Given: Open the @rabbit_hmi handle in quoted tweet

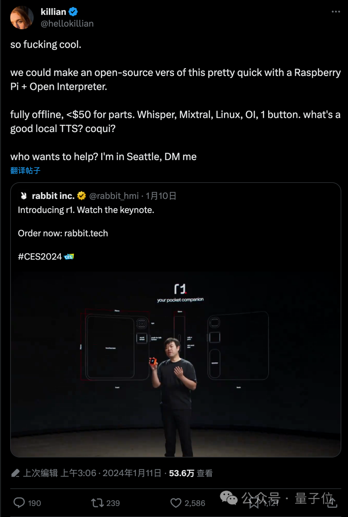Looking at the screenshot, I should tap(114, 196).
